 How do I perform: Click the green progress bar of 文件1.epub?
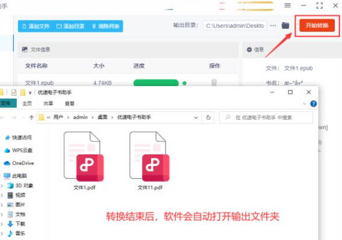point(156,83)
